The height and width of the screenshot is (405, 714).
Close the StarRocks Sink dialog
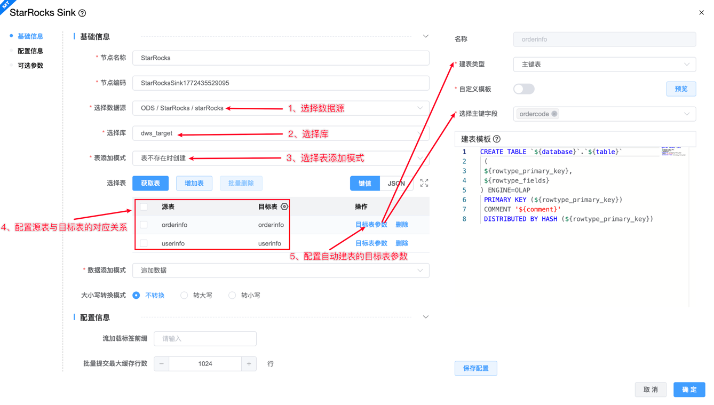[x=701, y=13]
